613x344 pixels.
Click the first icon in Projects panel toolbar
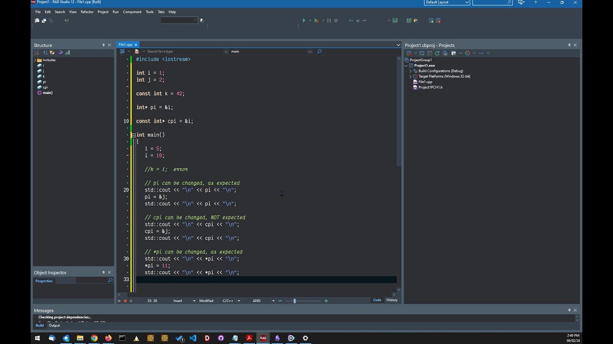click(409, 53)
